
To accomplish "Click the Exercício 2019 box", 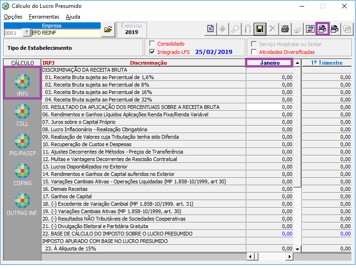I will (x=132, y=29).
